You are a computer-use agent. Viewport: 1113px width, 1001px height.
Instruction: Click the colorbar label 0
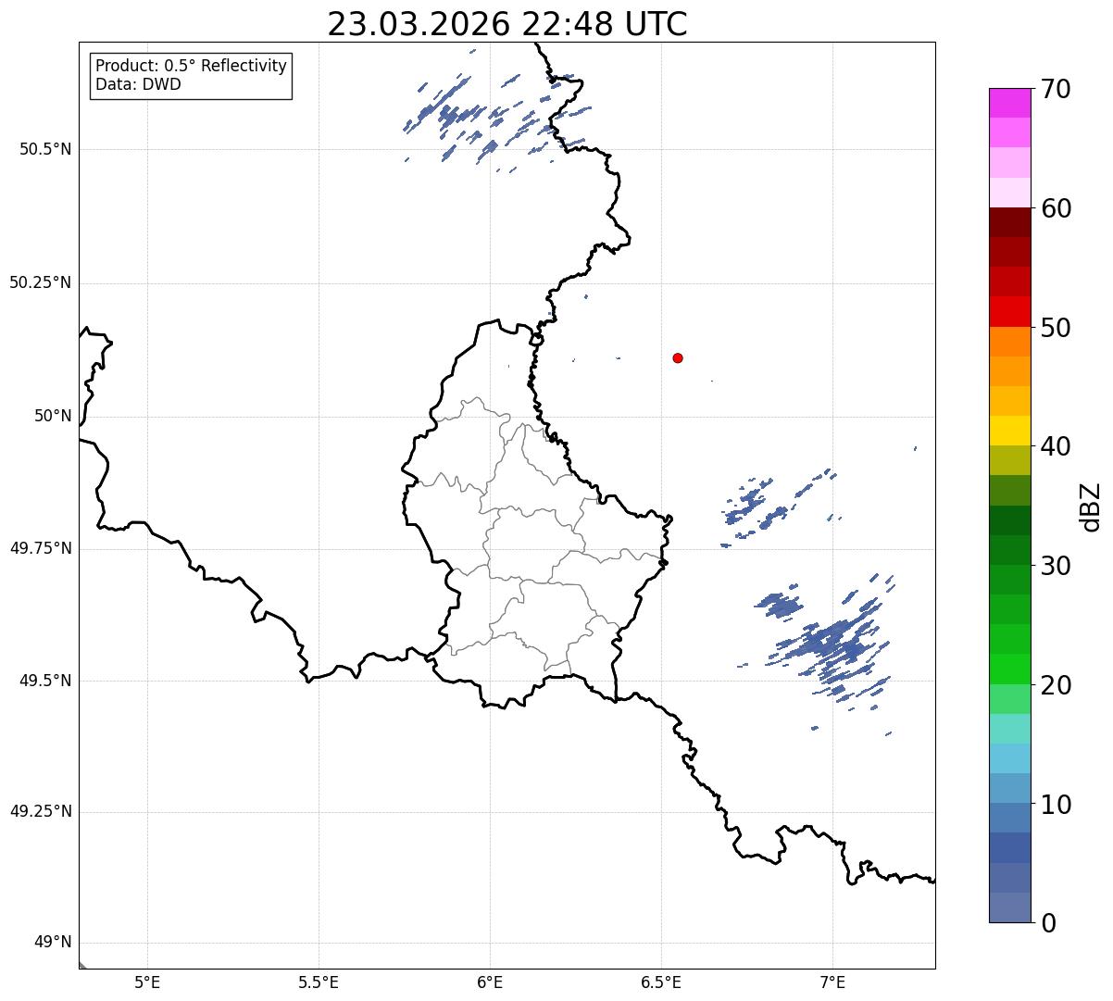[1048, 923]
